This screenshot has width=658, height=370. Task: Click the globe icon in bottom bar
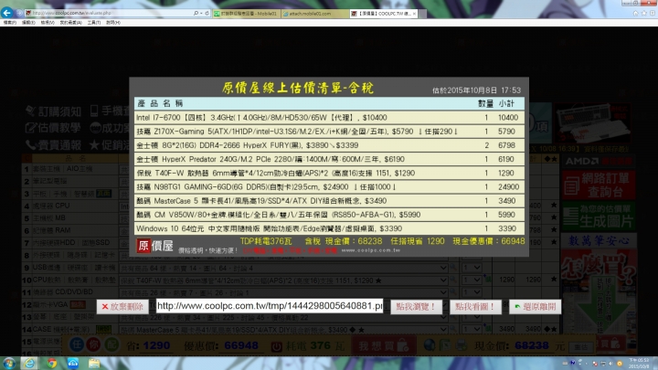[429, 345]
